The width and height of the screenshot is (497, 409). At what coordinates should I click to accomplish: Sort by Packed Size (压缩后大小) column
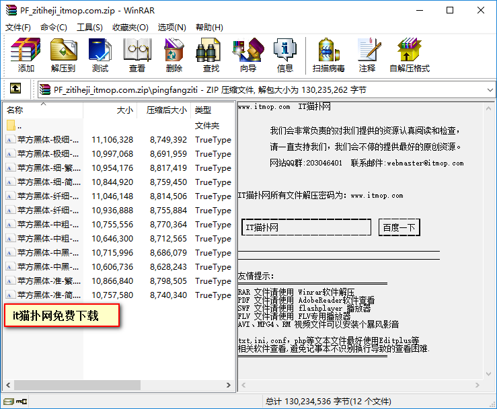[163, 110]
